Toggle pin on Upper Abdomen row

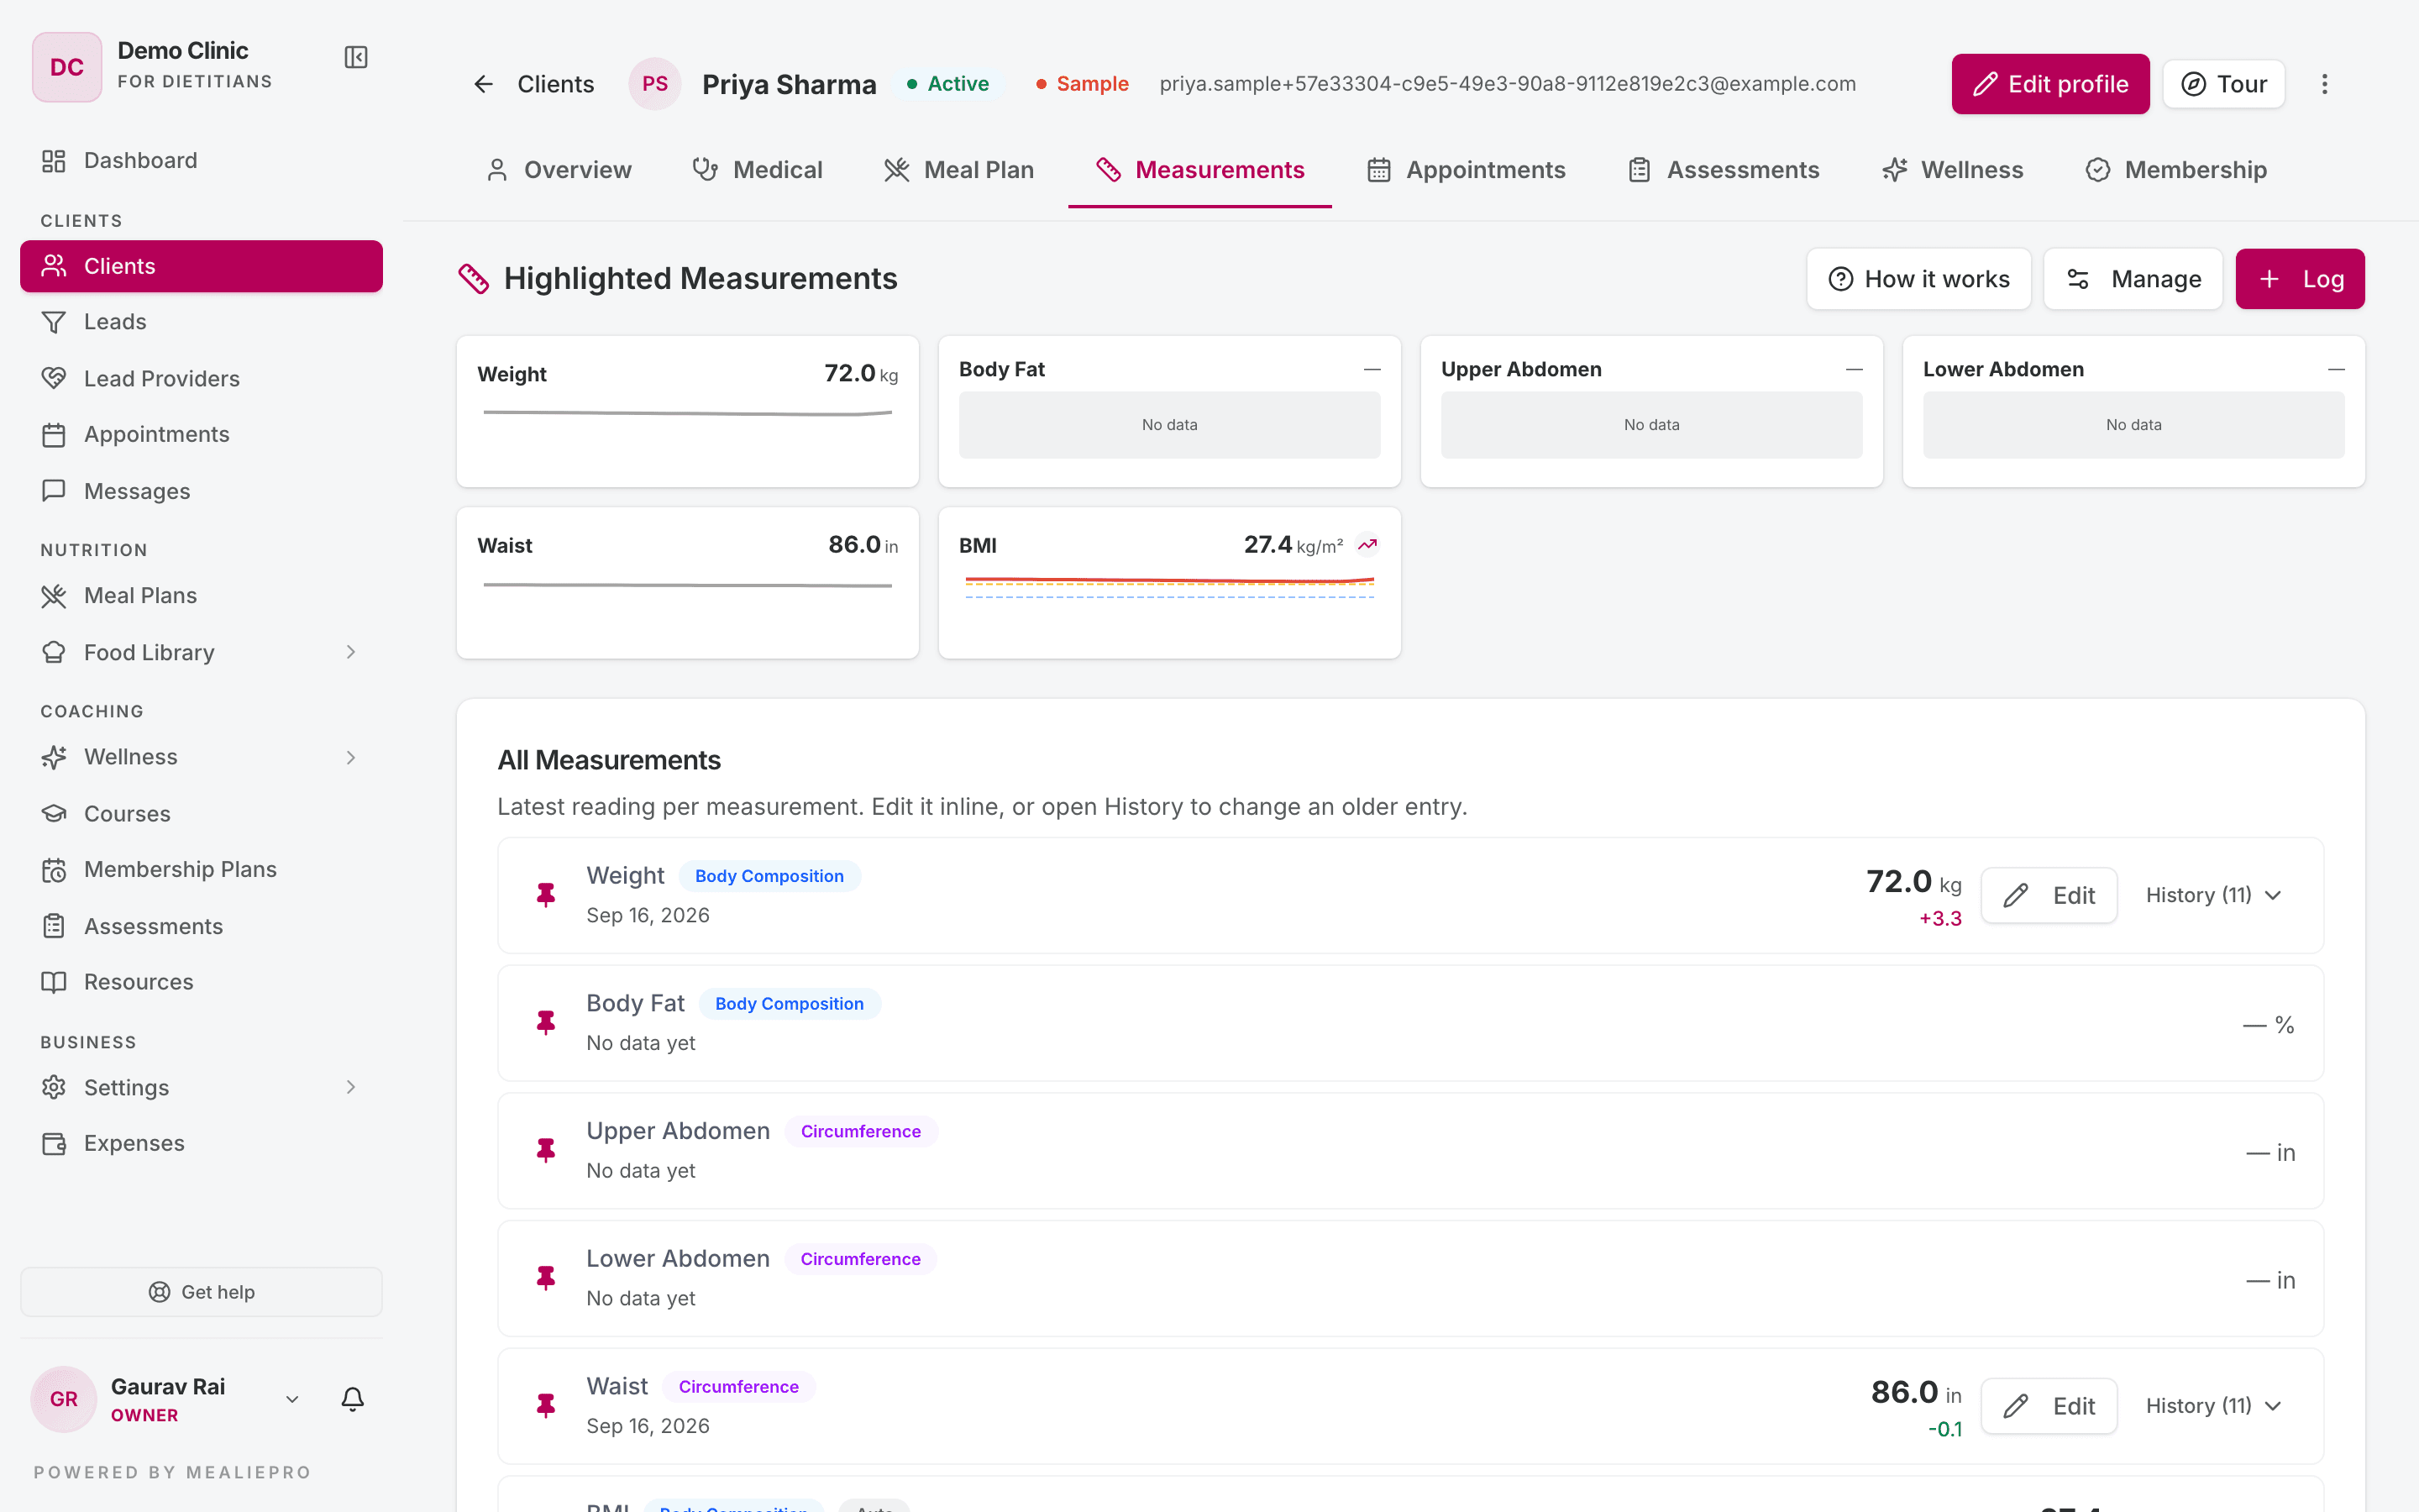pos(546,1151)
